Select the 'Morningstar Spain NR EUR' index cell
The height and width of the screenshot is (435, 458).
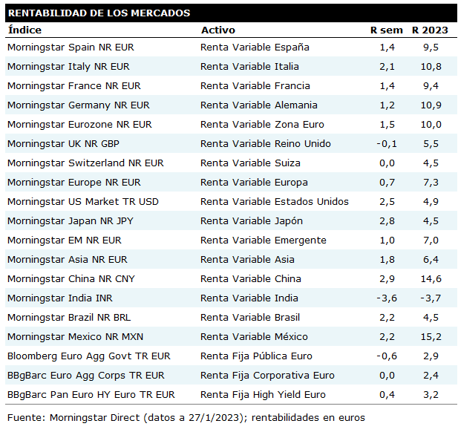(x=70, y=47)
